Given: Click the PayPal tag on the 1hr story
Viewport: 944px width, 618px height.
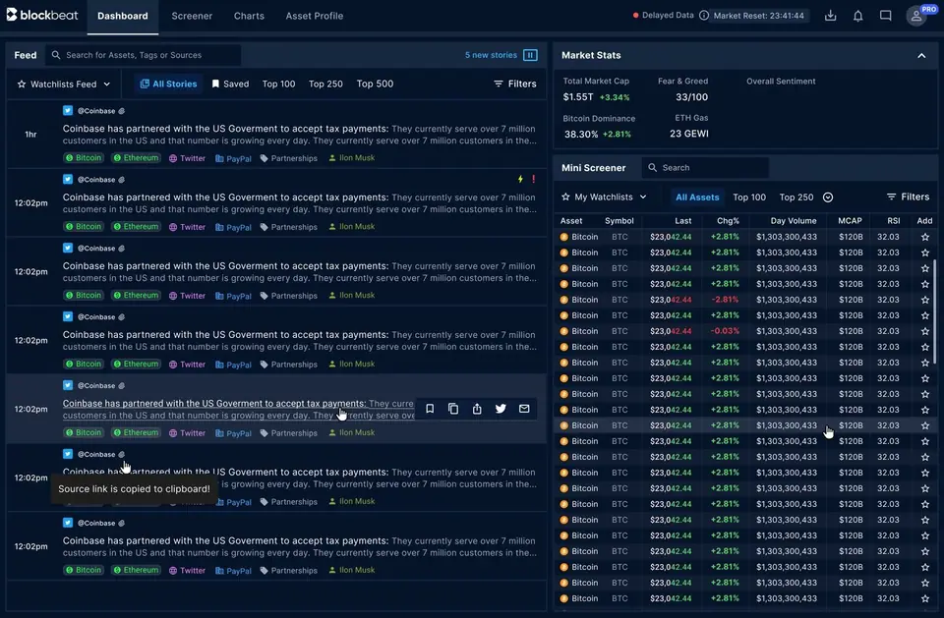Looking at the screenshot, I should (233, 158).
